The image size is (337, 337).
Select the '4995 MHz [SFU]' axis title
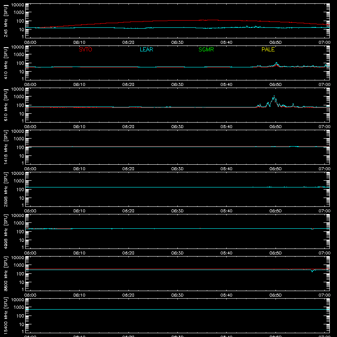(x=5, y=231)
